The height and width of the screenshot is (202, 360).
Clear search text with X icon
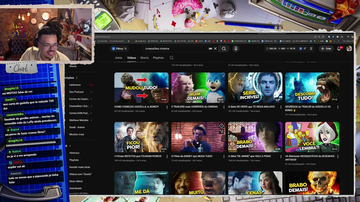tap(215, 49)
